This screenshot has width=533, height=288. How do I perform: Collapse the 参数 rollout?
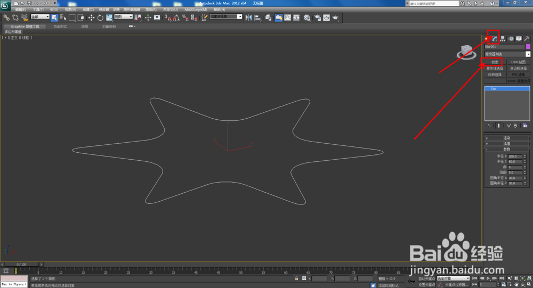507,149
